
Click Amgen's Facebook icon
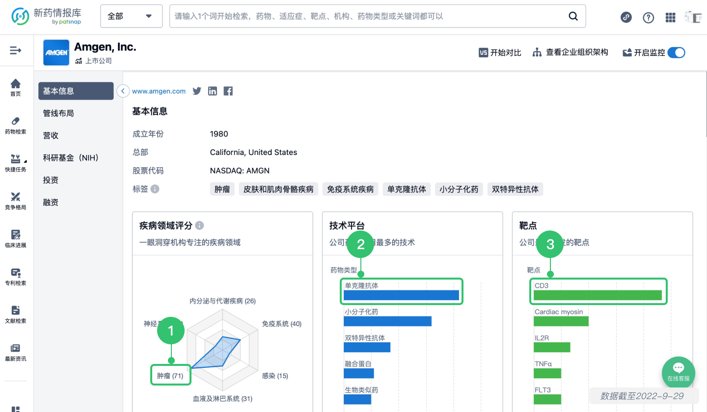(228, 91)
